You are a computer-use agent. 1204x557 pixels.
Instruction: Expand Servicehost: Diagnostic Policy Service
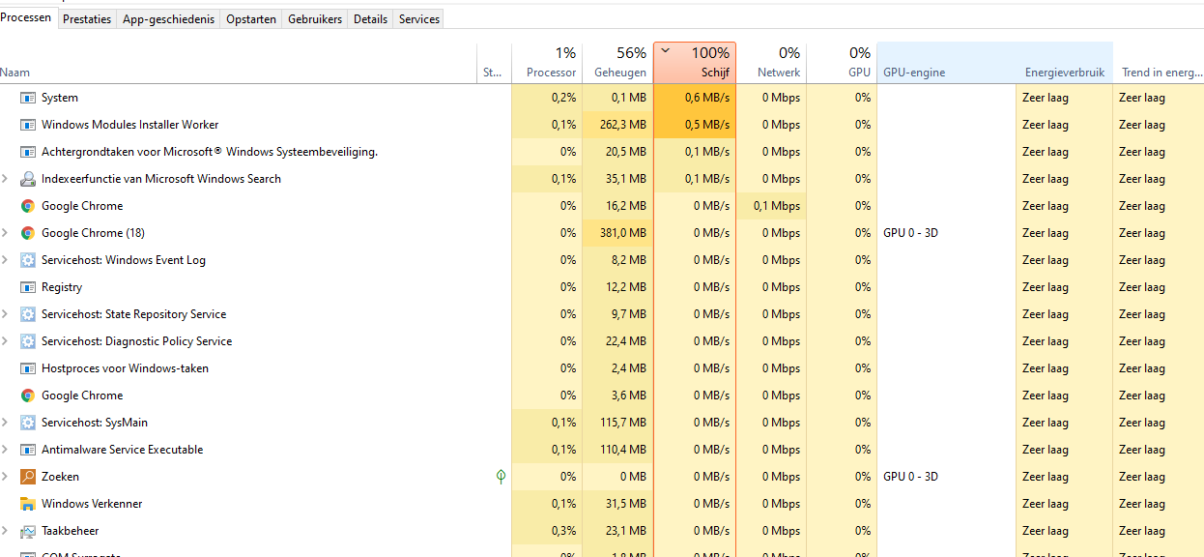pos(6,341)
